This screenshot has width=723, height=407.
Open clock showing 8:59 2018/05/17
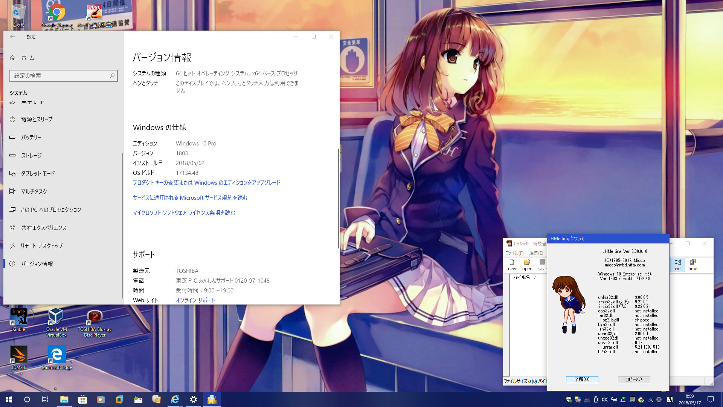point(689,399)
